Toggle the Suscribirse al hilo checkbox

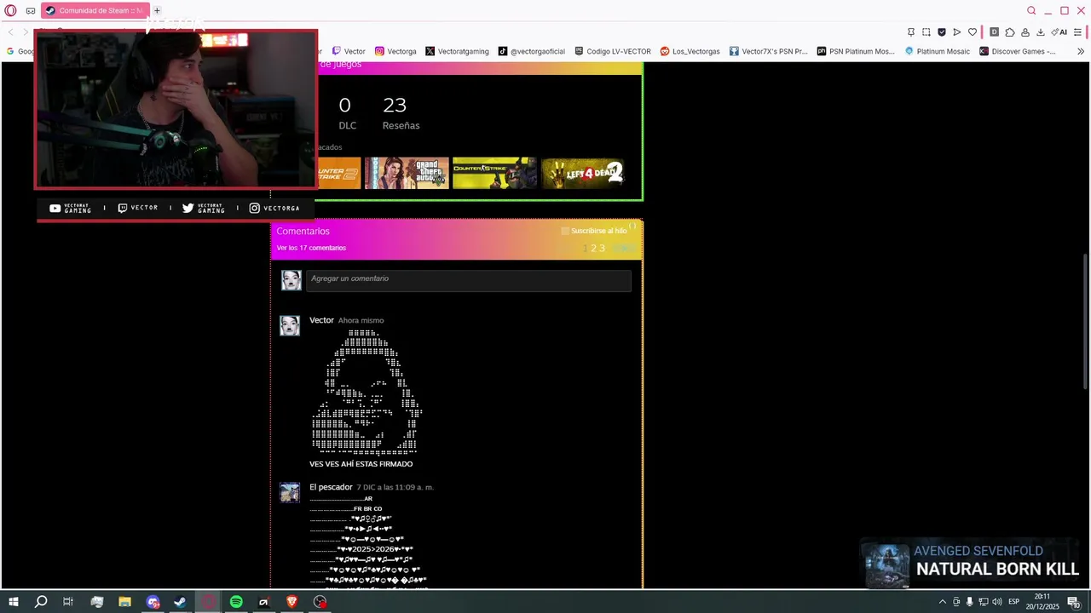click(x=565, y=231)
